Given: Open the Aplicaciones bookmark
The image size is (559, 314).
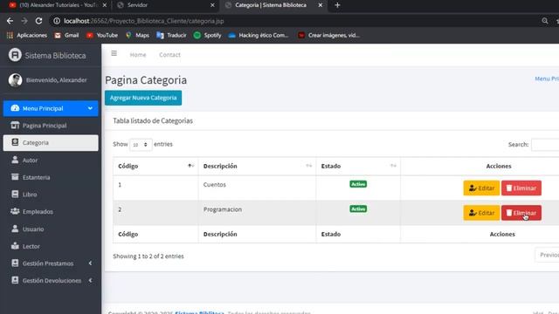Looking at the screenshot, I should 27,35.
